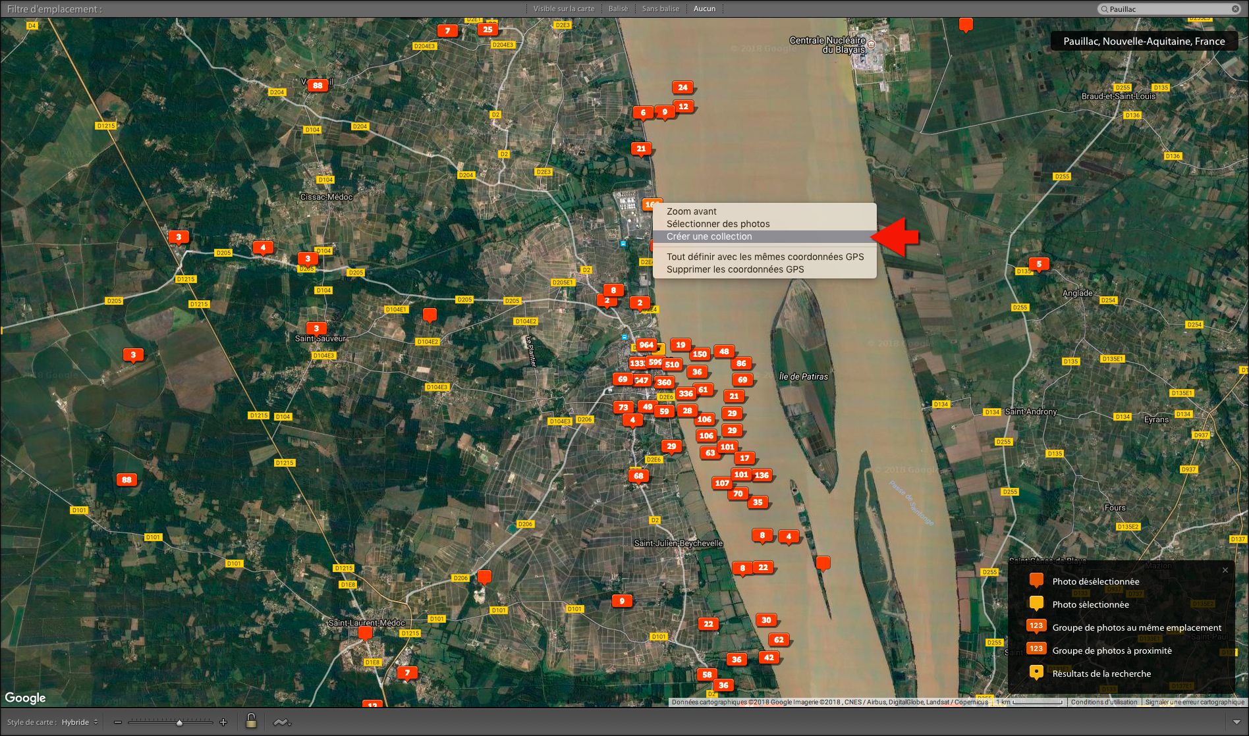This screenshot has height=736, width=1249.
Task: Enable the Visible sur la carte filter
Action: pyautogui.click(x=564, y=9)
